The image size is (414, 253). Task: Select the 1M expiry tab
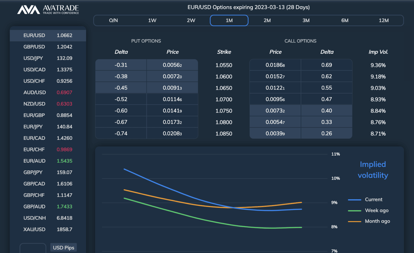tap(229, 20)
